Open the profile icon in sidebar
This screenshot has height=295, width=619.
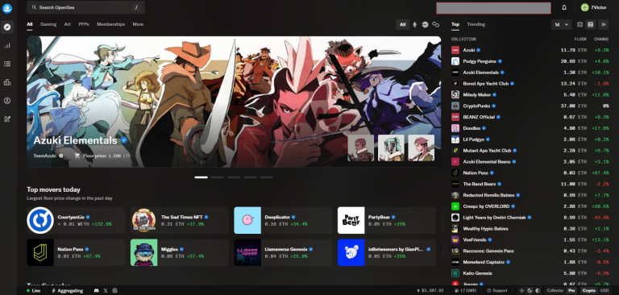click(x=7, y=101)
